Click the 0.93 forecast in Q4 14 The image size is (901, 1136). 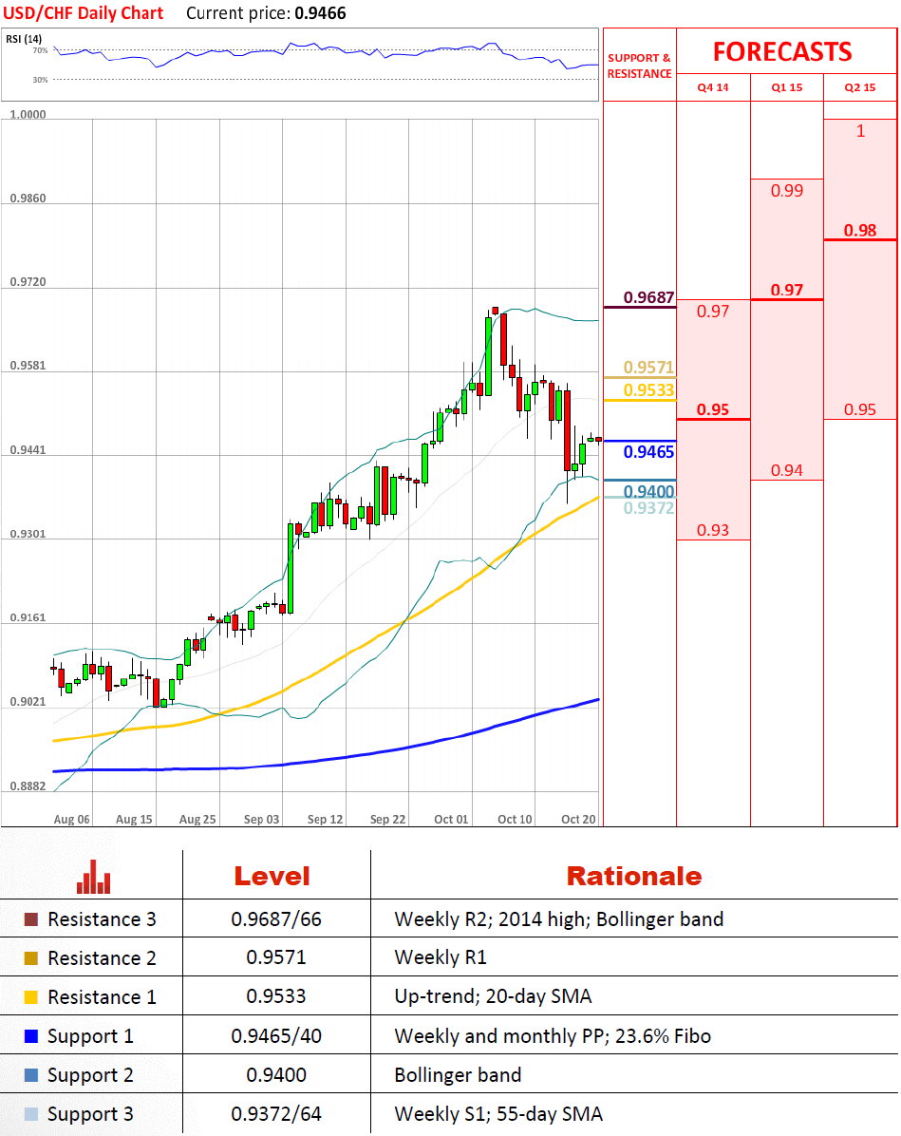click(713, 530)
